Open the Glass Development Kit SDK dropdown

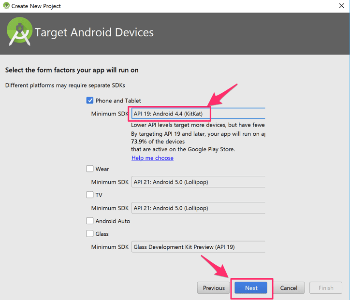[x=198, y=247]
